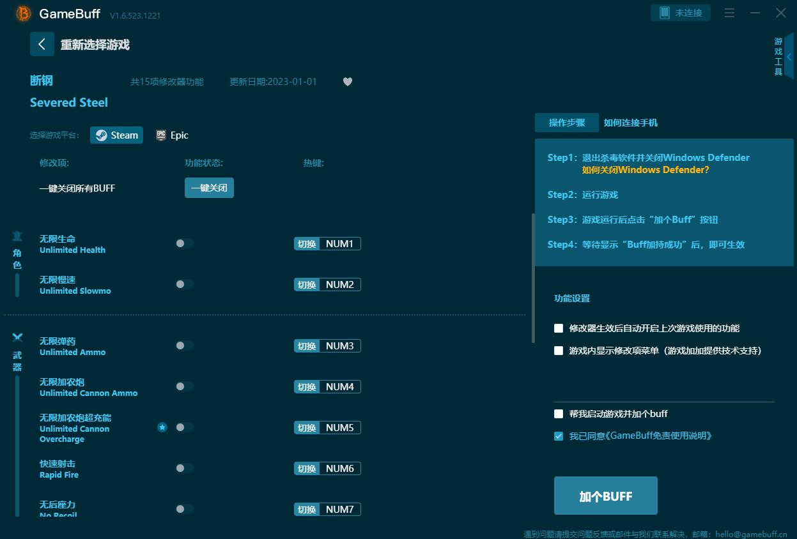The image size is (797, 539).
Task: Click the 重新选择游戏 heading text
Action: pyautogui.click(x=95, y=45)
